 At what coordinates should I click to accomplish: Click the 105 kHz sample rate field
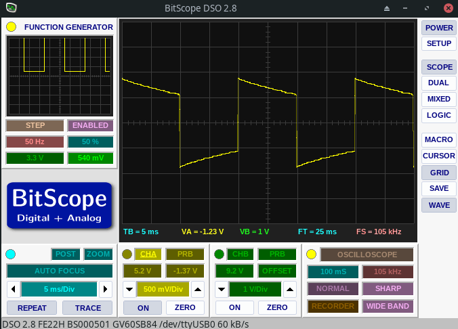[388, 271]
